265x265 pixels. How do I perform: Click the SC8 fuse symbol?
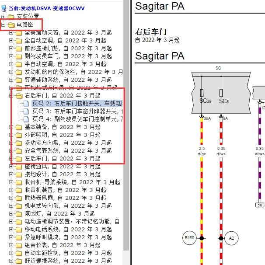point(221,93)
